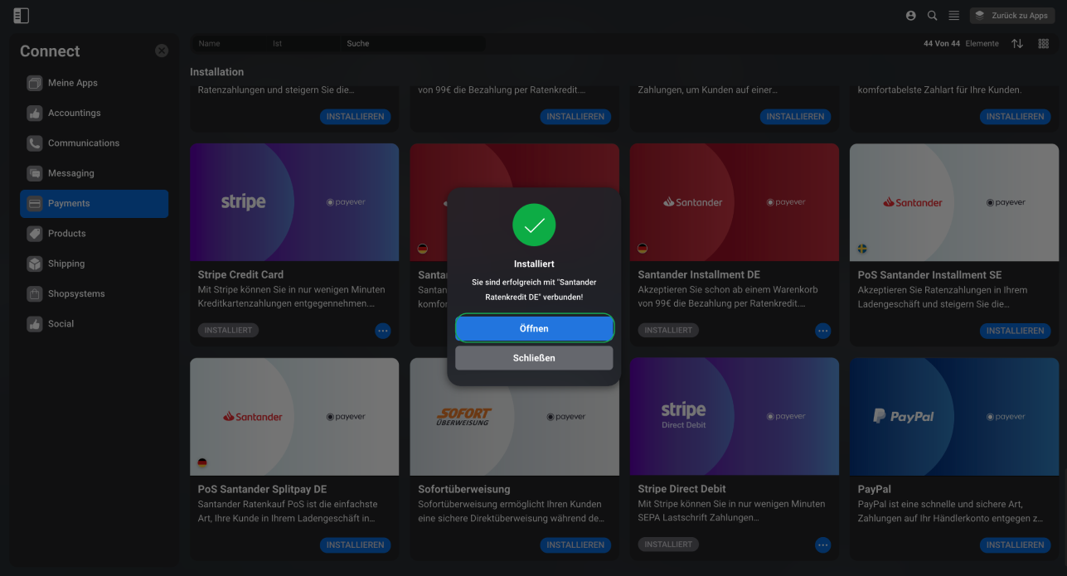Open the Messaging category
The width and height of the screenshot is (1067, 576).
(x=95, y=173)
